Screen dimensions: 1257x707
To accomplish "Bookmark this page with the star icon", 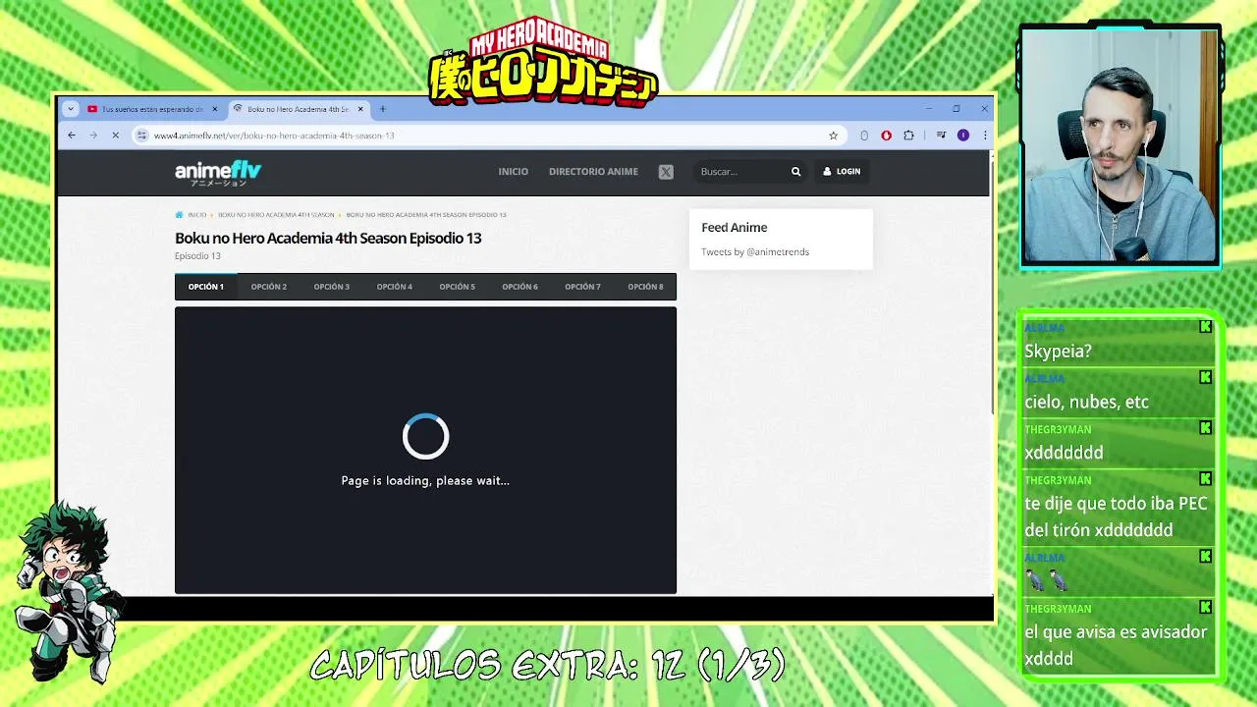I will click(834, 136).
